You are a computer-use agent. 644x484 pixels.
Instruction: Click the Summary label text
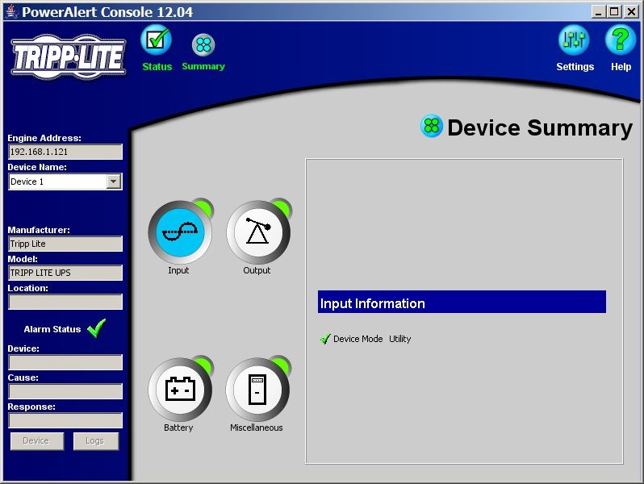[x=203, y=66]
